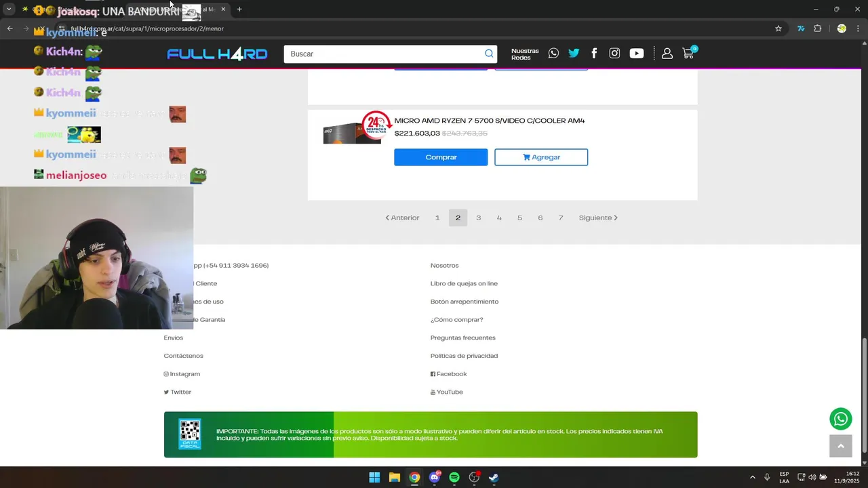The width and height of the screenshot is (868, 488).
Task: Open the Twitter footer link
Action: click(x=177, y=392)
